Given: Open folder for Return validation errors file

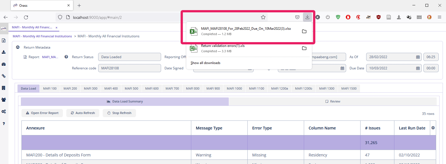Looking at the screenshot, I should click(x=304, y=48).
